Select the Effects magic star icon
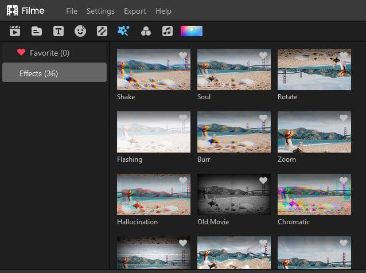The width and height of the screenshot is (366, 273). click(x=123, y=31)
